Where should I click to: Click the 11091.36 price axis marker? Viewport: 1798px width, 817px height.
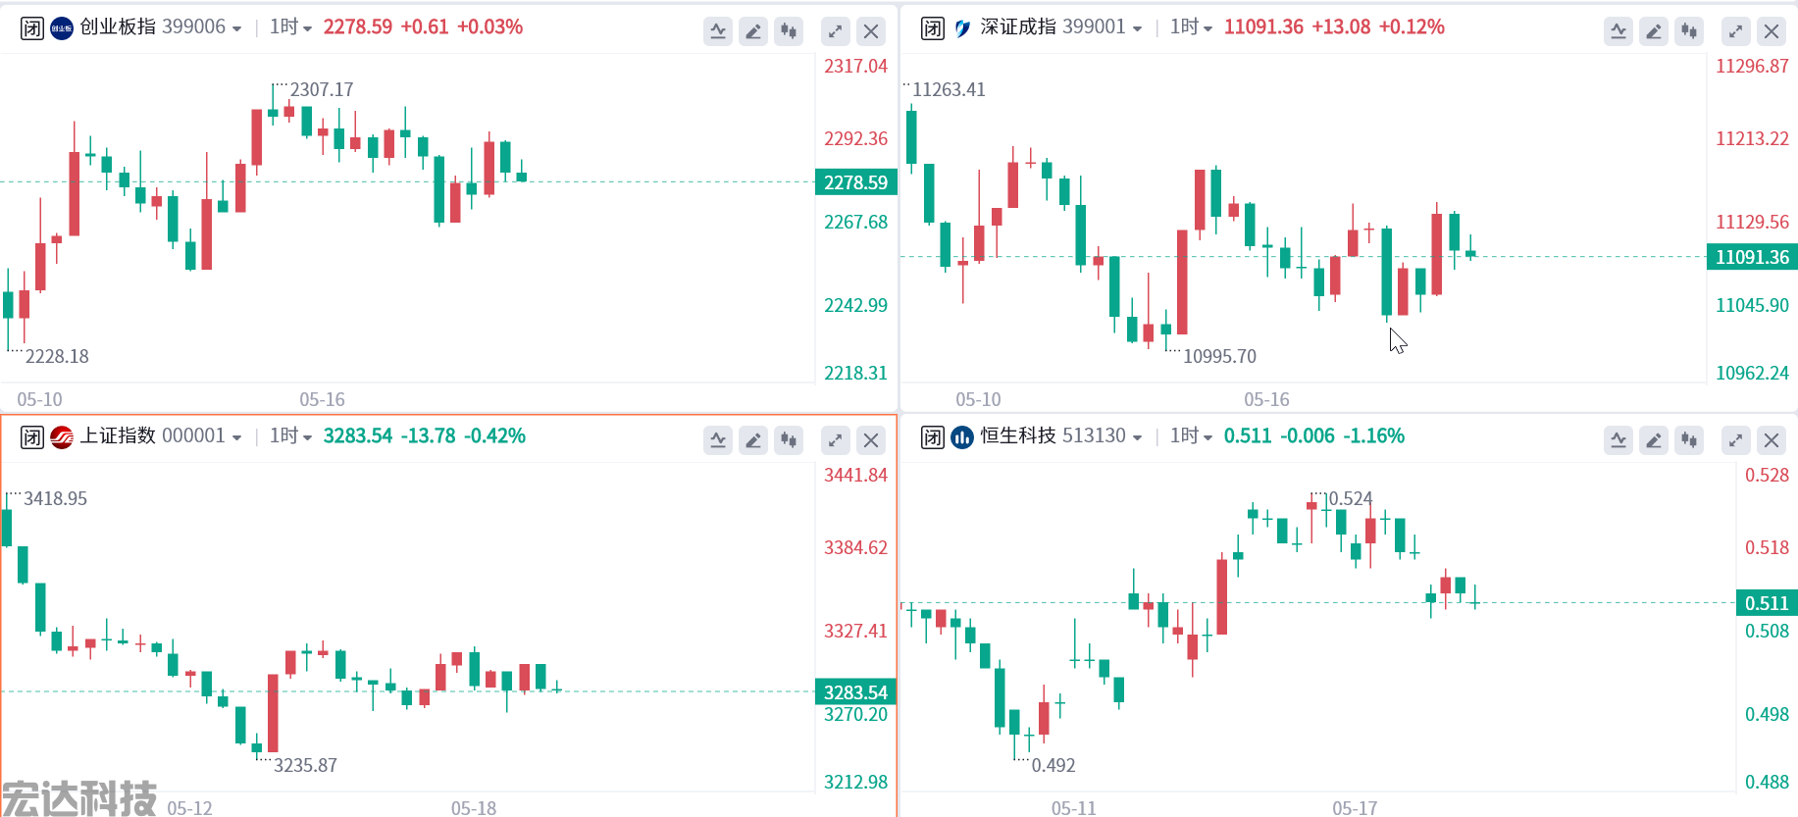coord(1752,257)
